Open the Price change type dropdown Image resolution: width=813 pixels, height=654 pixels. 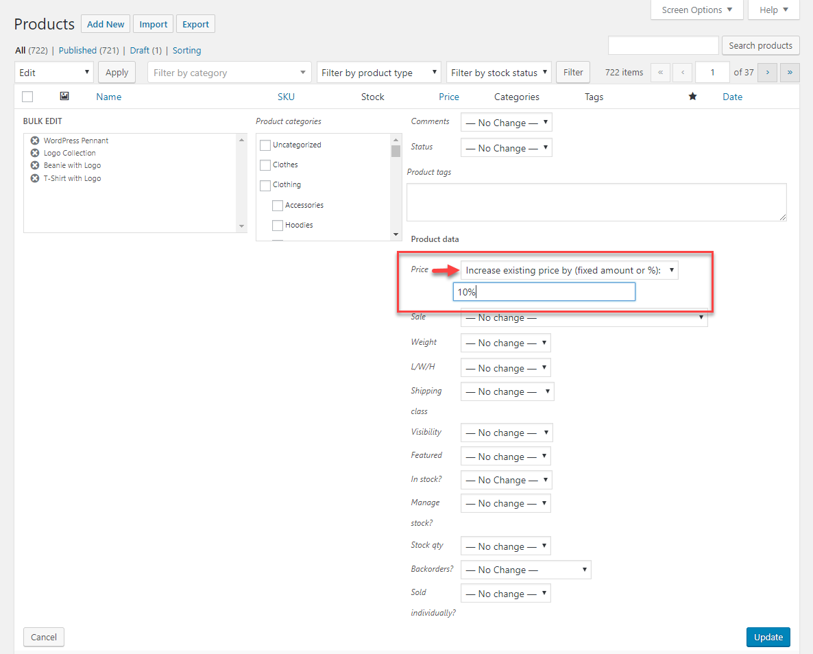[x=569, y=270]
